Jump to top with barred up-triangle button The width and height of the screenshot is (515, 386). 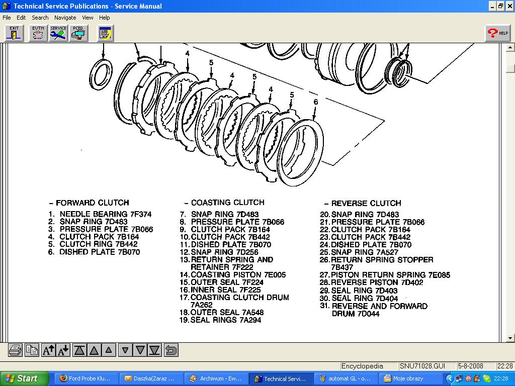pos(79,350)
